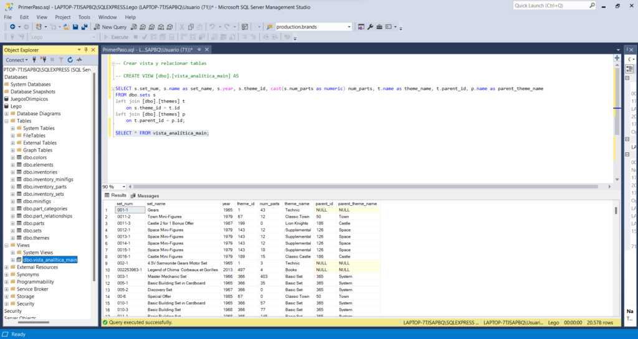Expand the dbo.colors table node

[x=12, y=157]
